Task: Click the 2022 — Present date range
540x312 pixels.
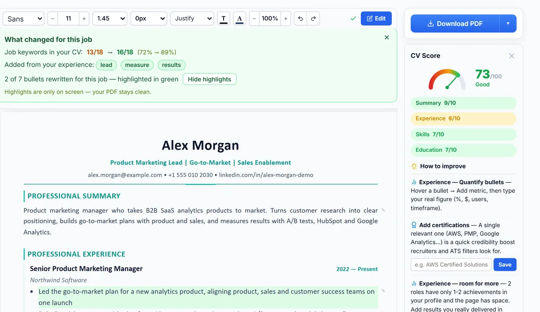Action: pyautogui.click(x=357, y=269)
